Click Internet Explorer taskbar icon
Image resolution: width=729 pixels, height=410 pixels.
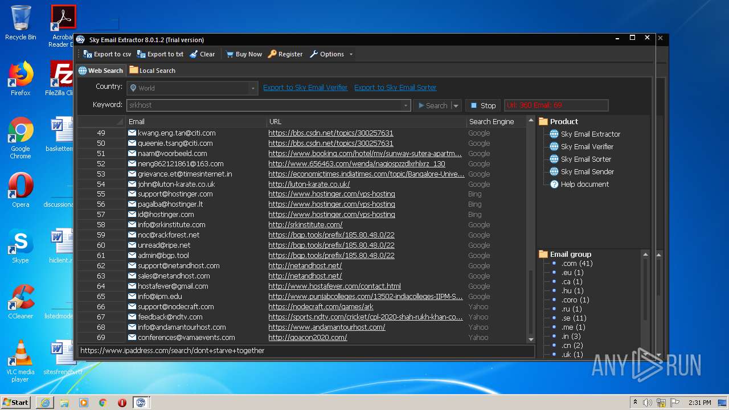coord(45,402)
